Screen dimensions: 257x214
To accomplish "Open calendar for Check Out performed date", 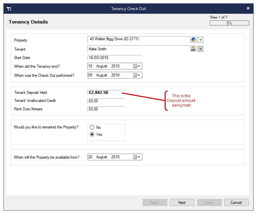I will click(137, 75).
